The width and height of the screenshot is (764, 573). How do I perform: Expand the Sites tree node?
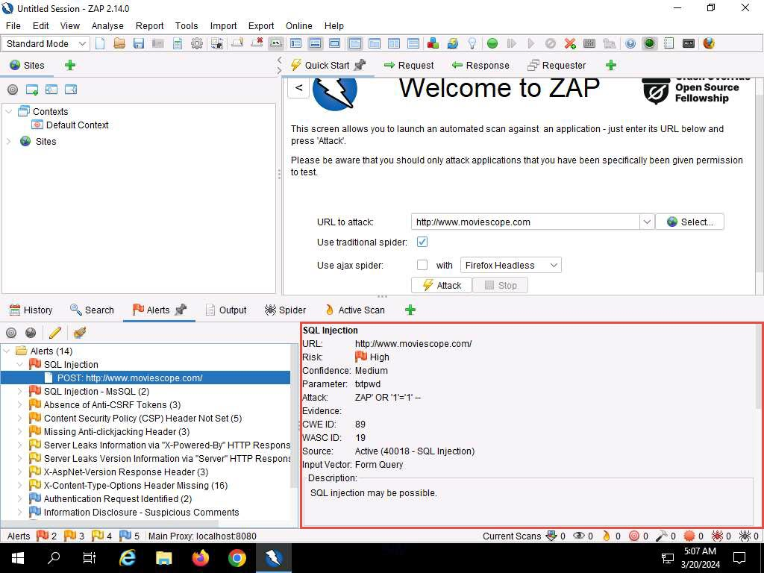pyautogui.click(x=9, y=141)
